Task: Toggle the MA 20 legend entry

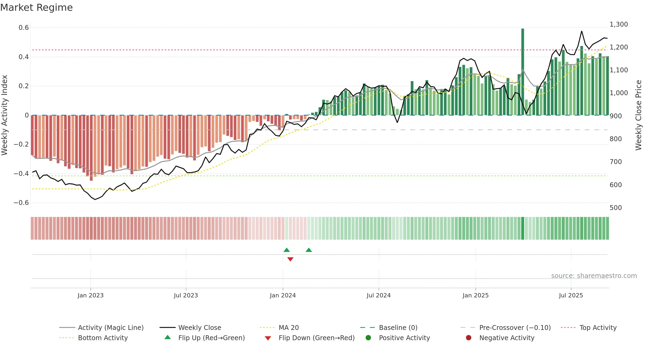Action: 279,328
